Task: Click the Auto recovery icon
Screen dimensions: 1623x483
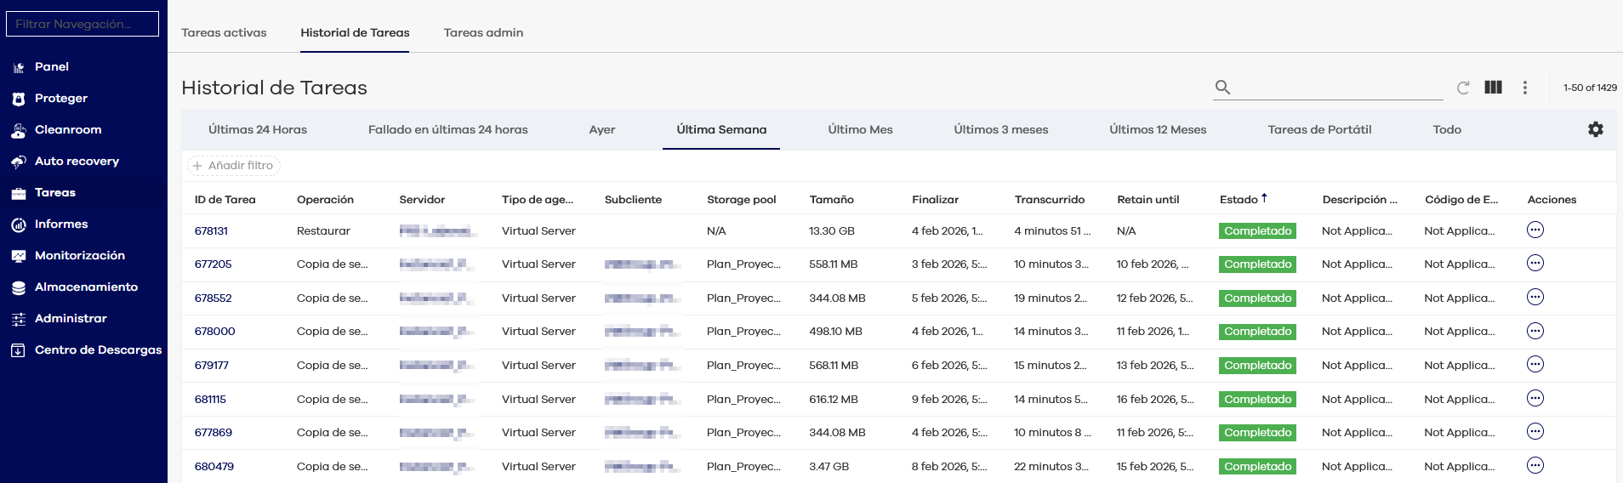Action: (19, 162)
